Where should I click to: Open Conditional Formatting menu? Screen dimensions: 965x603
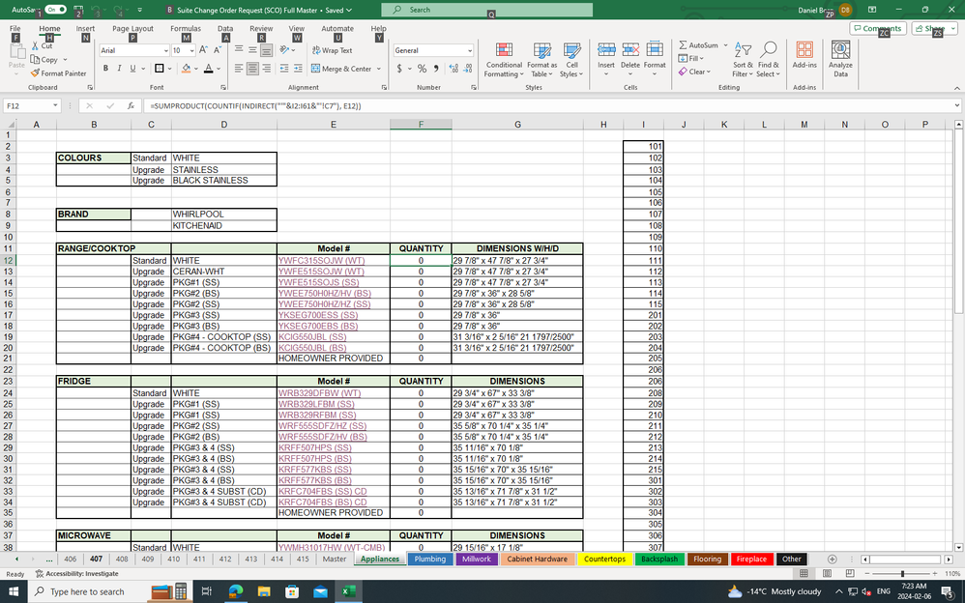coord(504,60)
